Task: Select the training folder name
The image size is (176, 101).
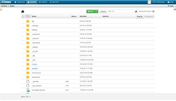Action: click(35, 30)
